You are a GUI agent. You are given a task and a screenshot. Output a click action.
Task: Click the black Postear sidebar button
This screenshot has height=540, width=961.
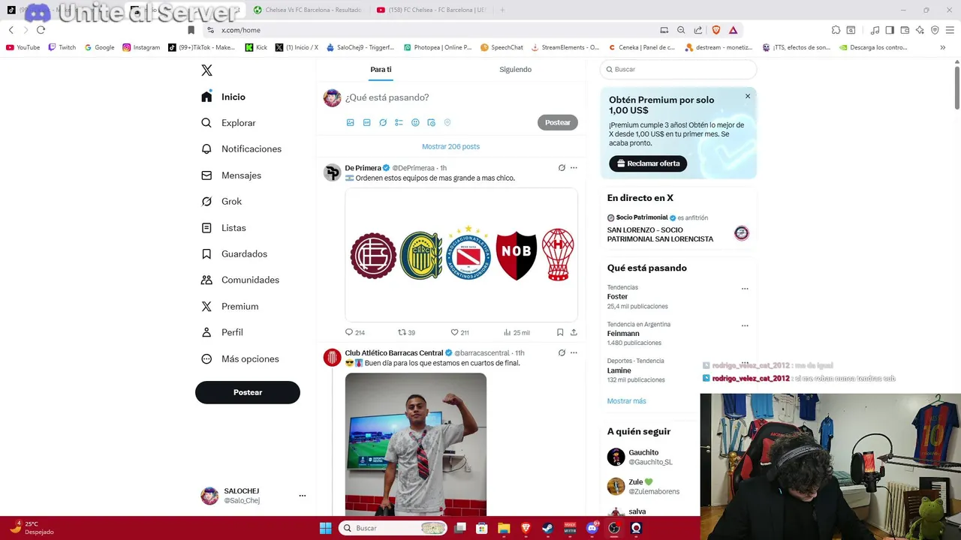click(x=248, y=392)
